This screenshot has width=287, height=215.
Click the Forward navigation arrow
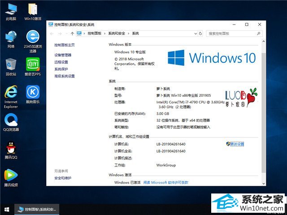tap(60, 34)
